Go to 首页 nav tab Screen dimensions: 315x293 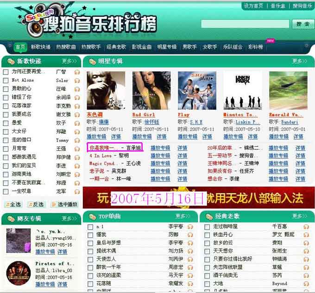coord(20,47)
